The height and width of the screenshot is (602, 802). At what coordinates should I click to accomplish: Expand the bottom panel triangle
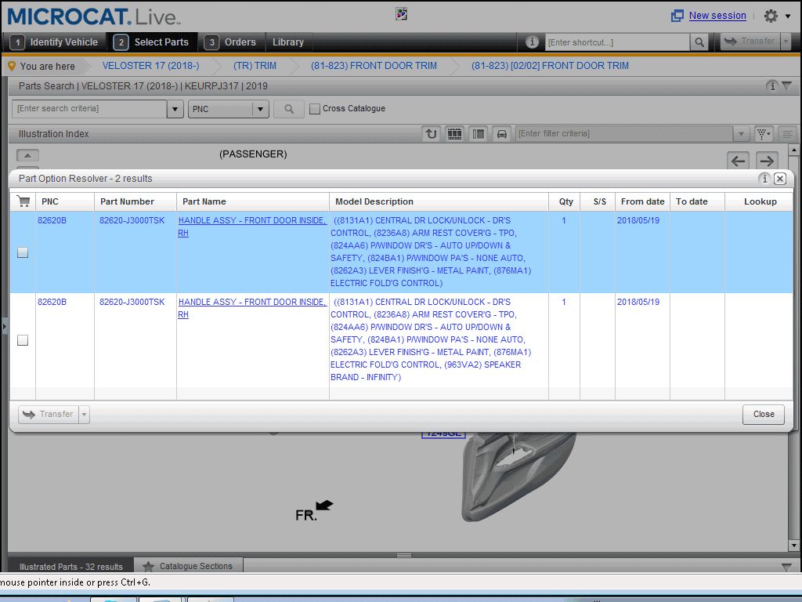(786, 566)
